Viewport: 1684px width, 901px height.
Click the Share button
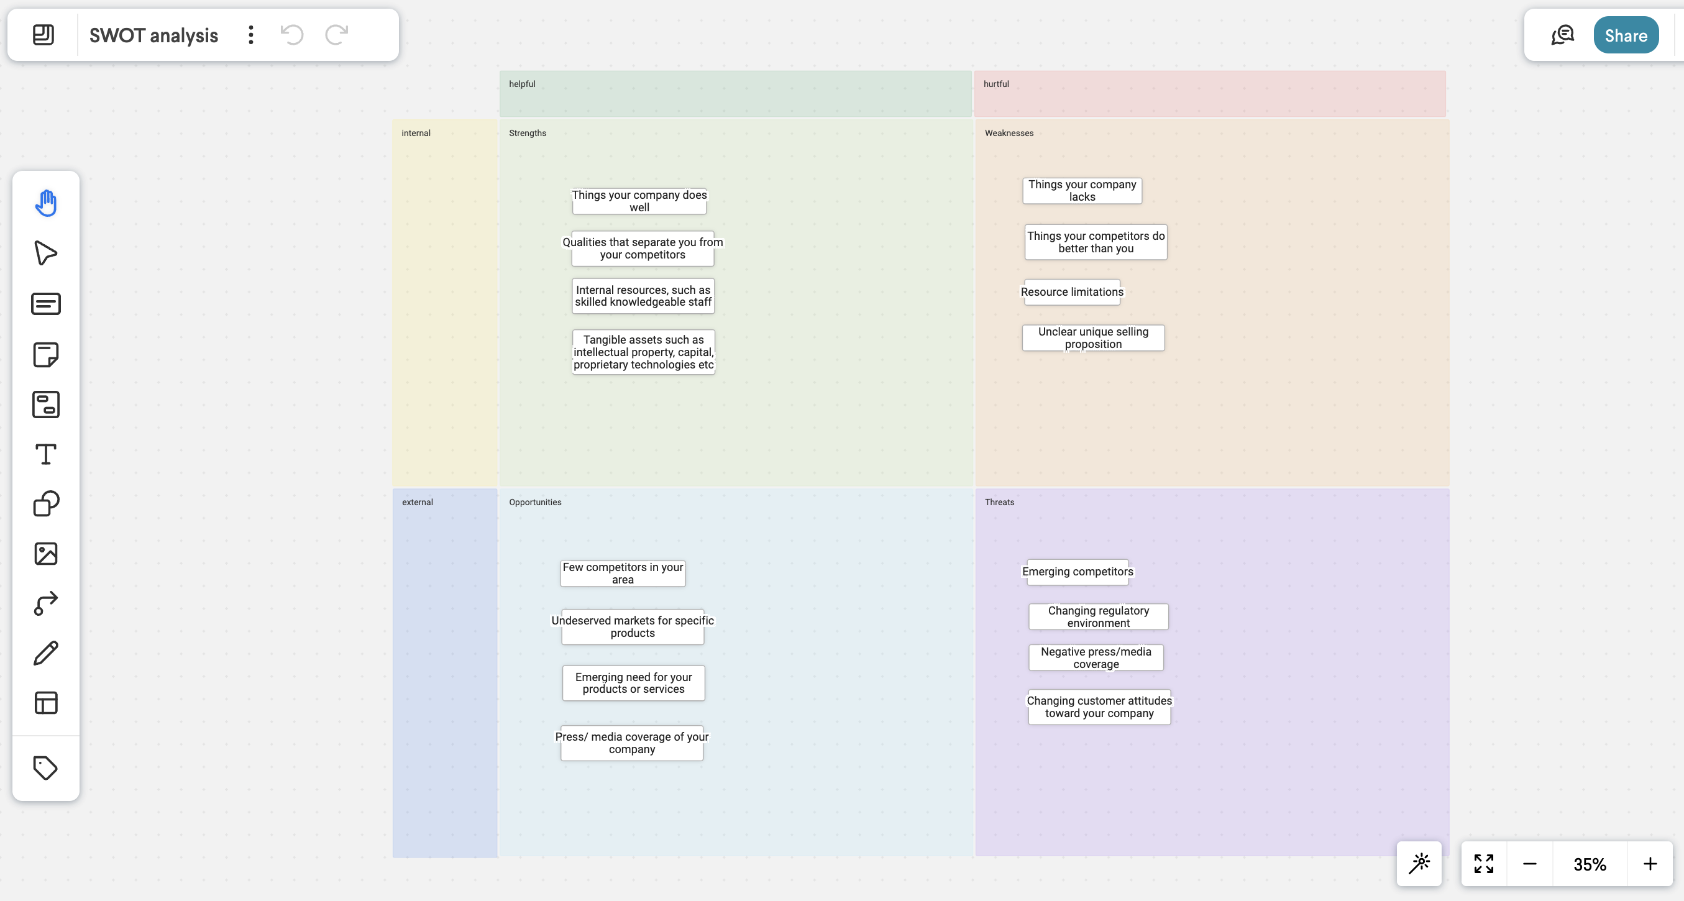pos(1625,35)
